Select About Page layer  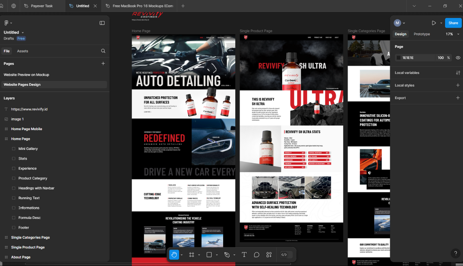coord(21,257)
